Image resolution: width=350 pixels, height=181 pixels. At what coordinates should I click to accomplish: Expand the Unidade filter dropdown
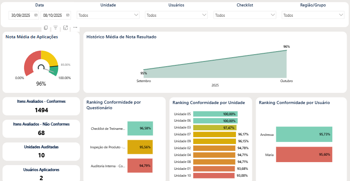108,15
